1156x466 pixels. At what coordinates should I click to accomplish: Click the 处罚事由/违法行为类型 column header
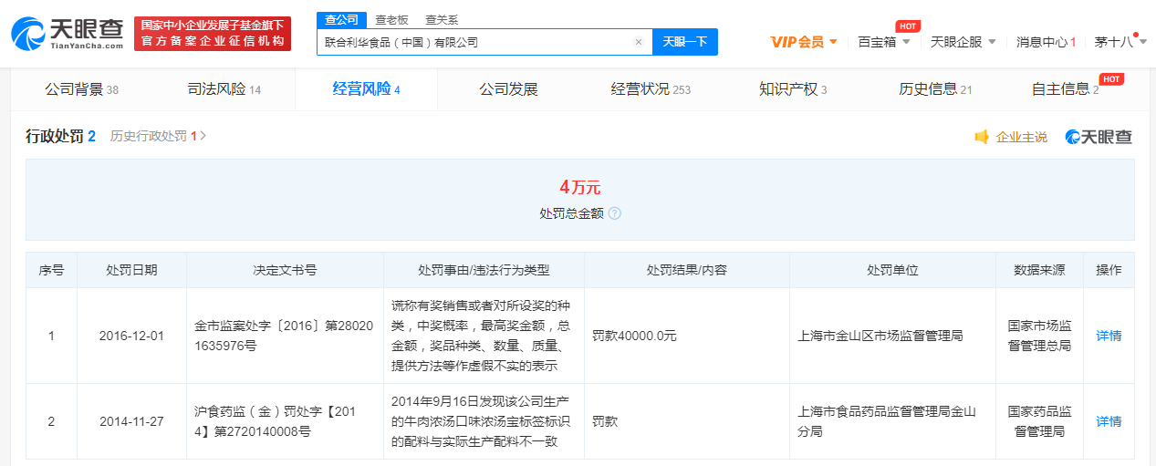tap(484, 270)
